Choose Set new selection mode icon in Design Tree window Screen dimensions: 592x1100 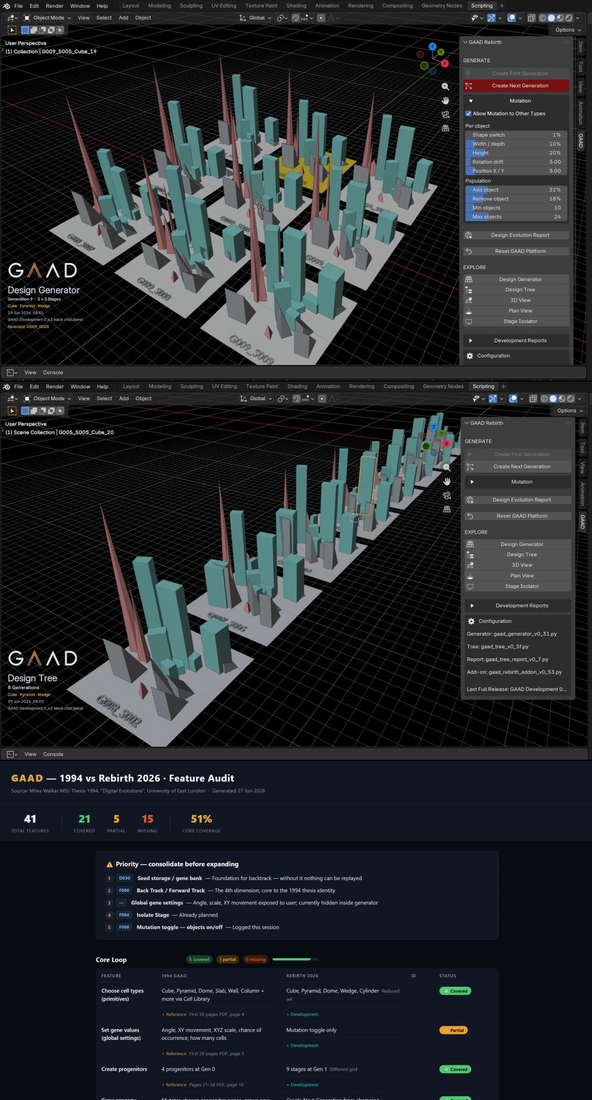click(25, 411)
